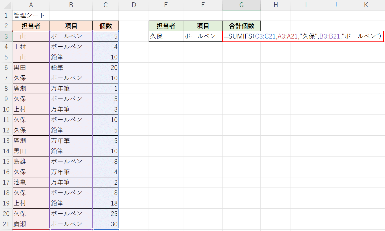385x231 pixels.
Task: Select cell A15 containing 島雄
Action: 31,161
